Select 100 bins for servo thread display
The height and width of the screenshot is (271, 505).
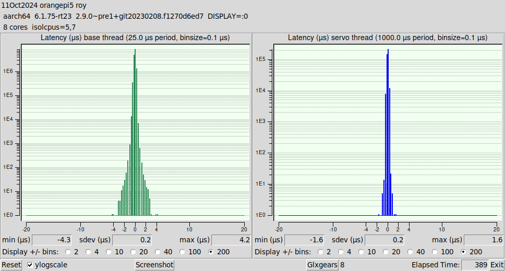(x=435, y=252)
